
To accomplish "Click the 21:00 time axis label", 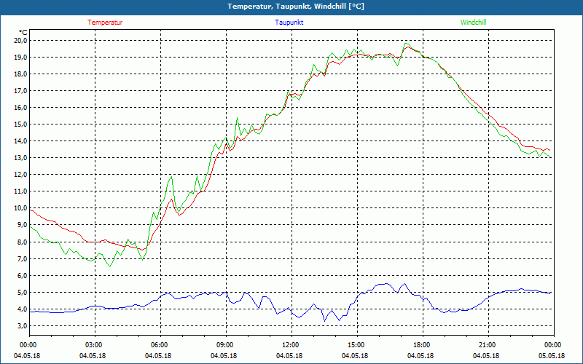I will (x=486, y=345).
